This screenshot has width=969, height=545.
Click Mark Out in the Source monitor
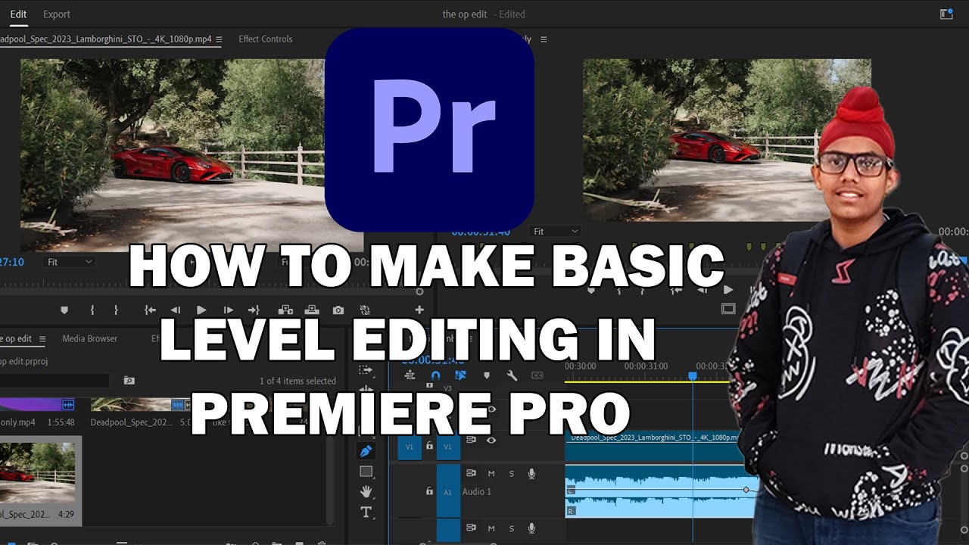pos(116,310)
